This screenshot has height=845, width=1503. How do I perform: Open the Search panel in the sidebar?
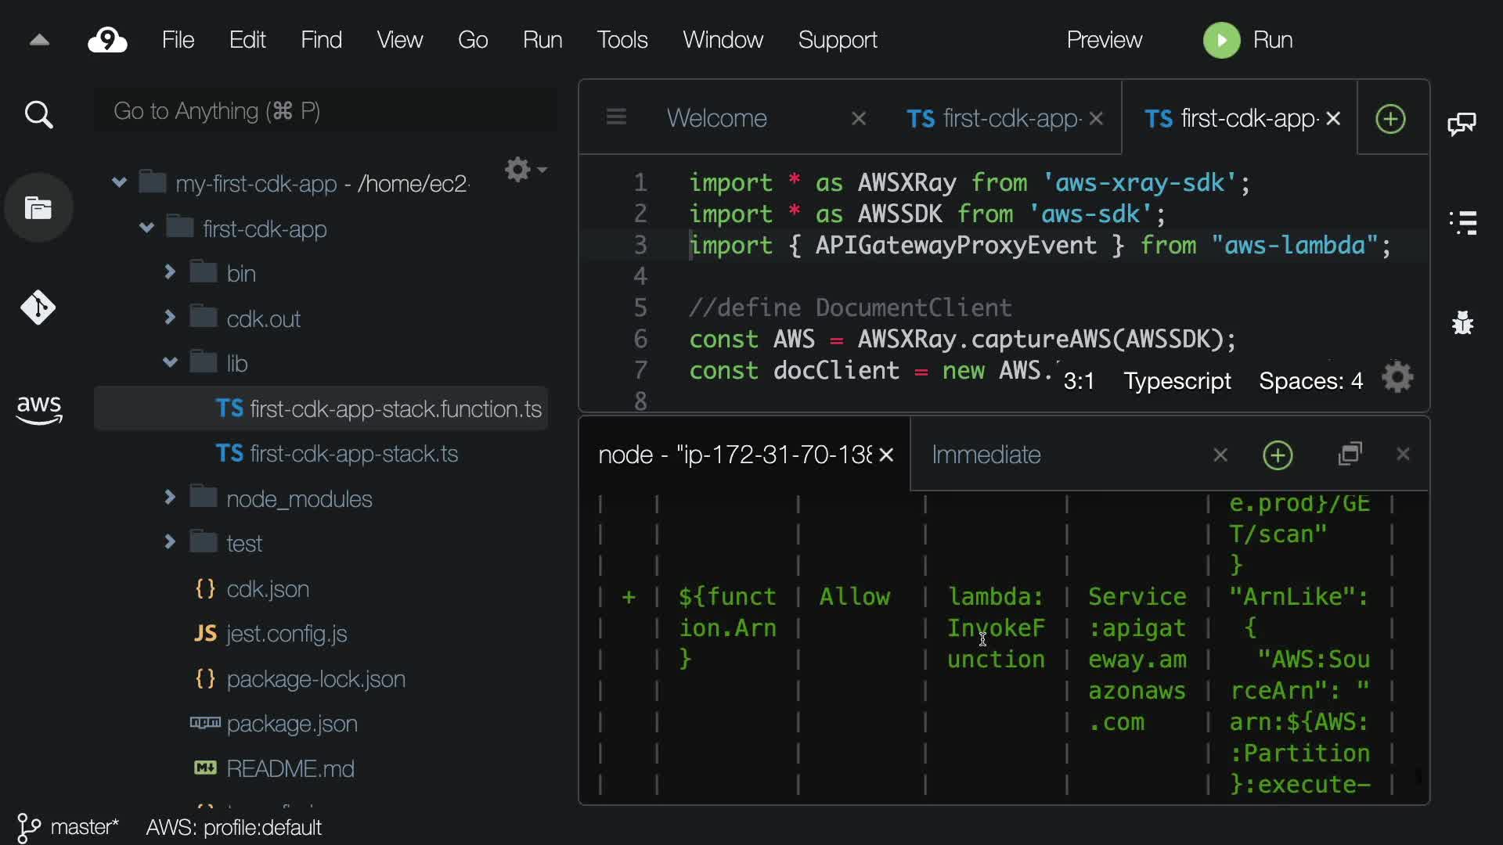[x=38, y=115]
